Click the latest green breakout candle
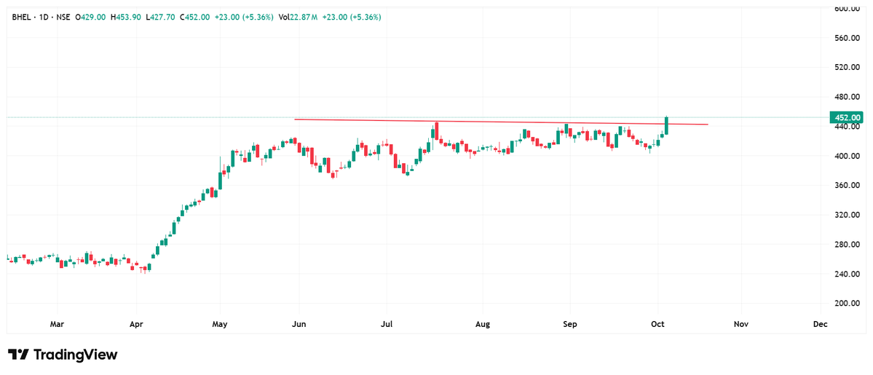This screenshot has width=873, height=375. pos(666,126)
